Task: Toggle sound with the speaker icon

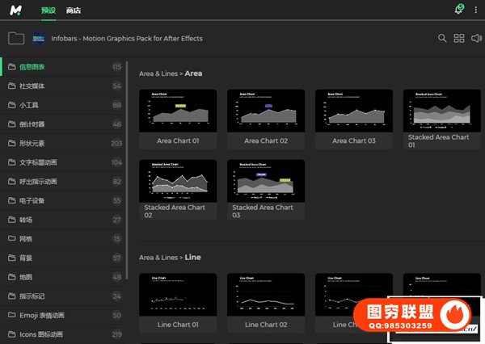Action: pyautogui.click(x=476, y=38)
